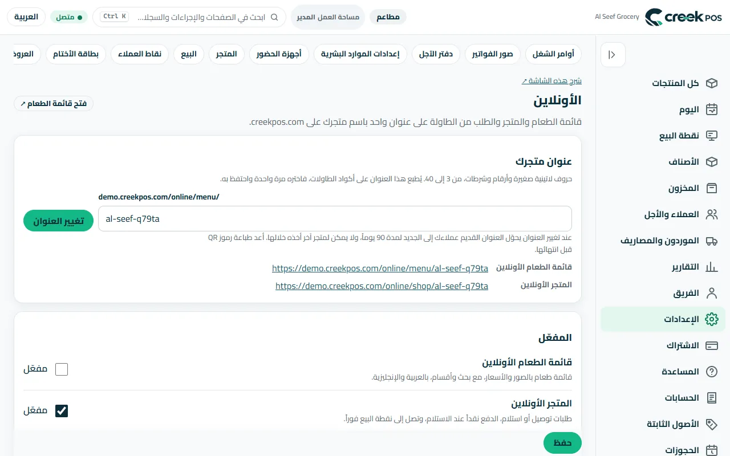Click the suppliers truck icon

point(711,241)
